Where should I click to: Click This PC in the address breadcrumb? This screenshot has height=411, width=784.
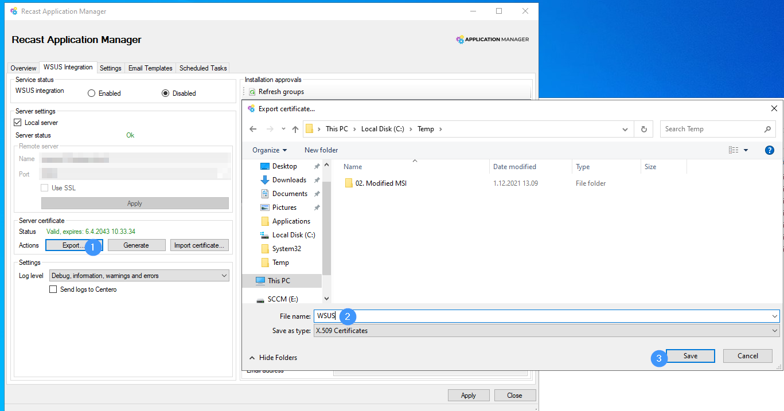pyautogui.click(x=337, y=129)
